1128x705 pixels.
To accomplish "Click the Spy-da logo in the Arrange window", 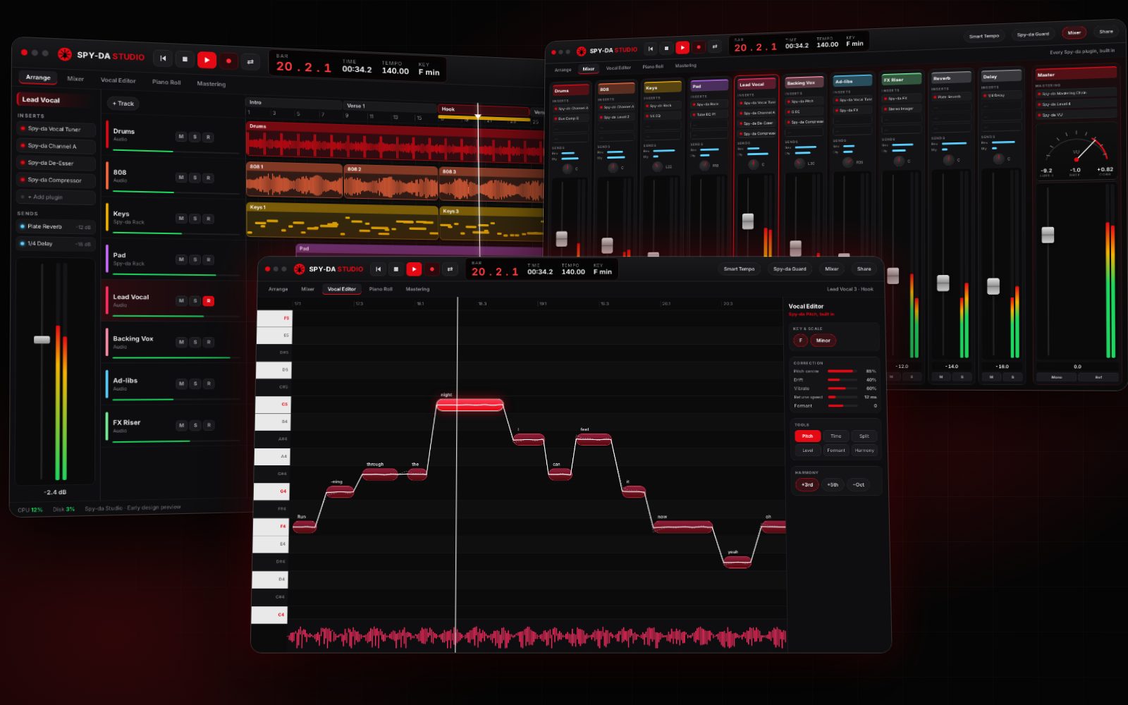I will [x=65, y=54].
